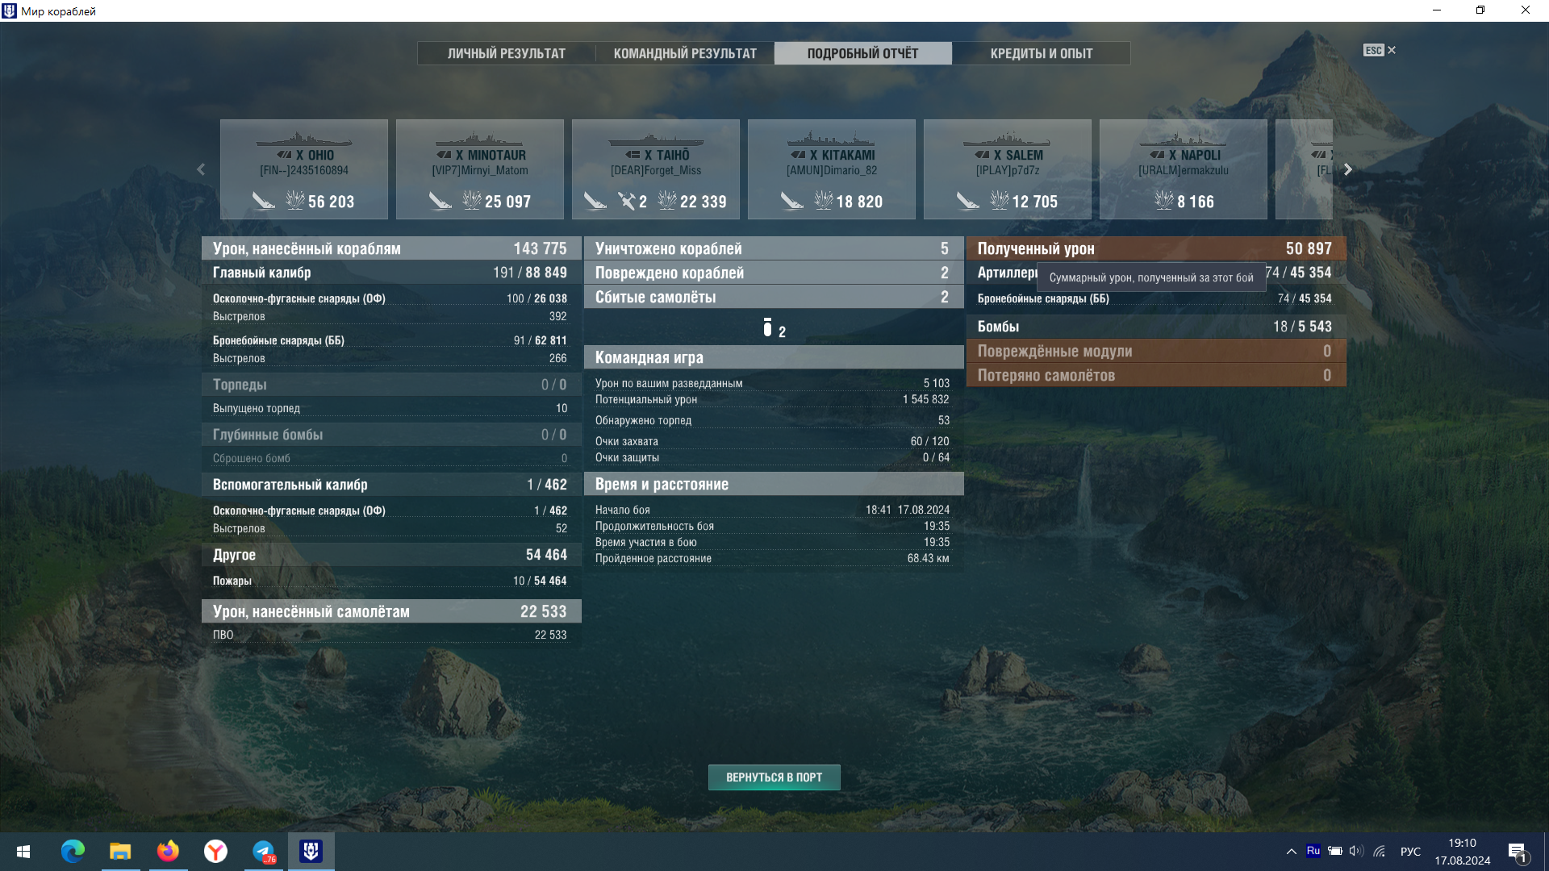Open Windows notification center
1549x871 pixels.
(1517, 852)
